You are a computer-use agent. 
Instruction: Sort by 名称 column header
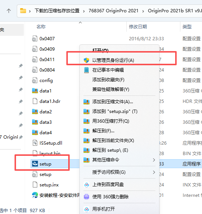pos(41,26)
